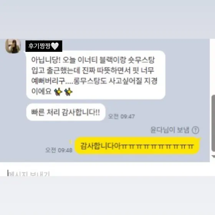
Task: Select the 빠른 처리 감사합니다 message bubble
Action: pos(66,112)
